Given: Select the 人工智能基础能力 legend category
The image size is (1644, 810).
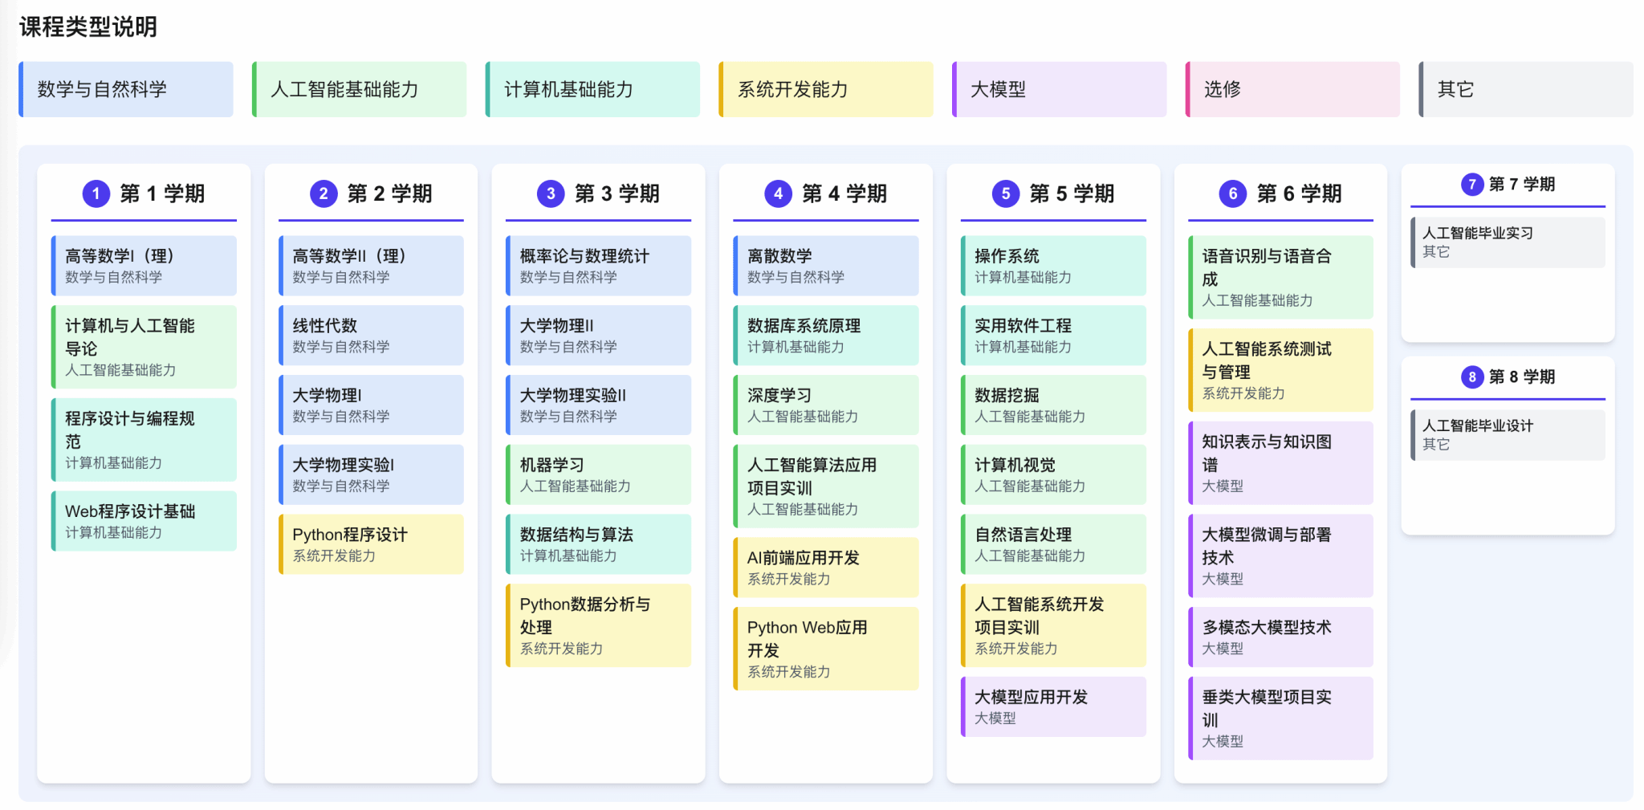Looking at the screenshot, I should [x=359, y=89].
